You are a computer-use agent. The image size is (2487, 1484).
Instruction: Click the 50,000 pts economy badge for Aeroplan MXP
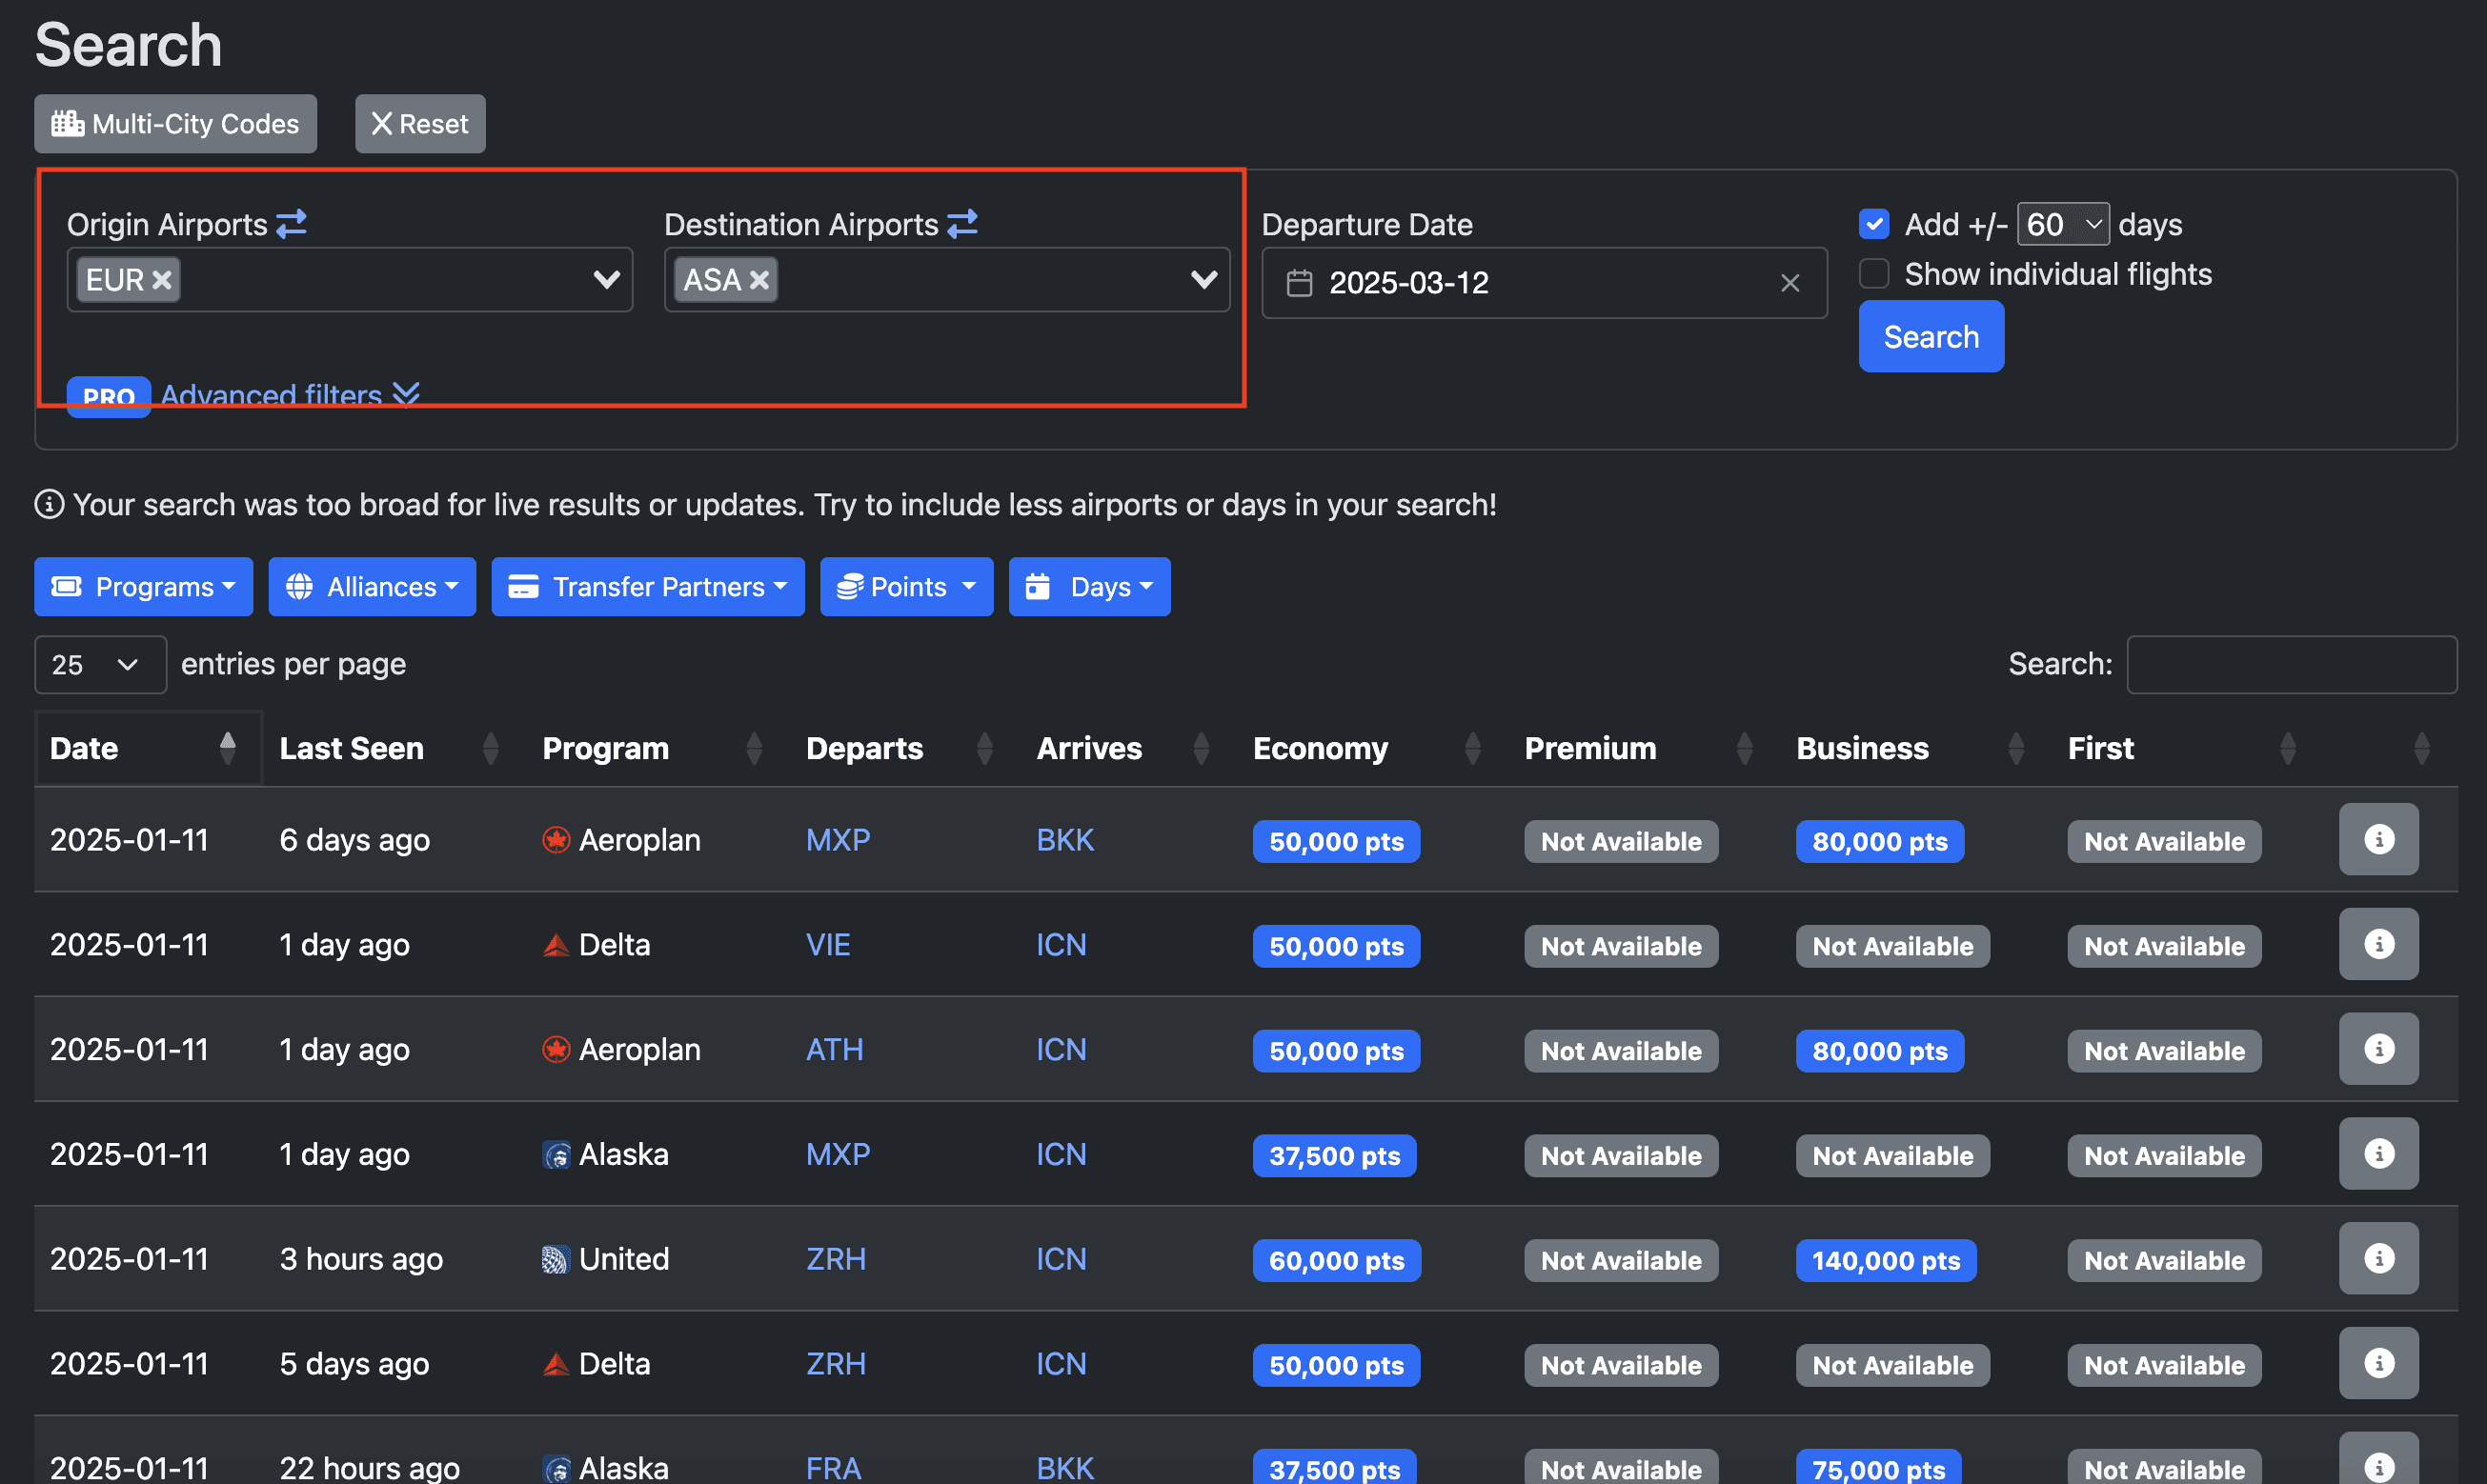[x=1336, y=842]
